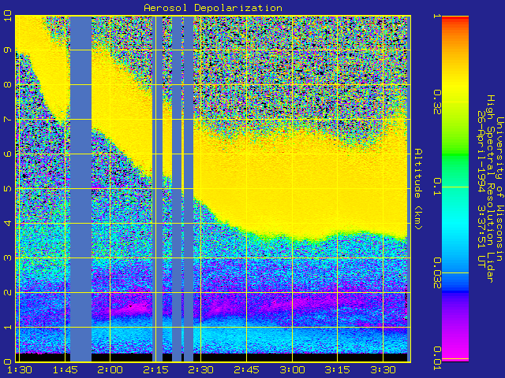Click the altitude label '7'
This screenshot has width=505, height=378.
click(8, 119)
